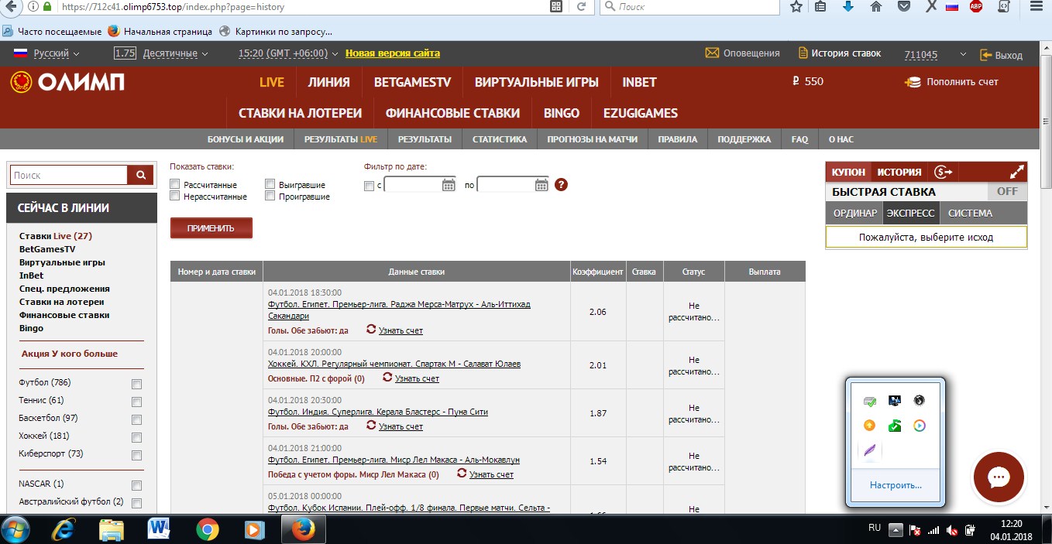This screenshot has width=1052, height=544.
Task: Select the СИСТЕМА bet type tab
Action: pyautogui.click(x=970, y=213)
